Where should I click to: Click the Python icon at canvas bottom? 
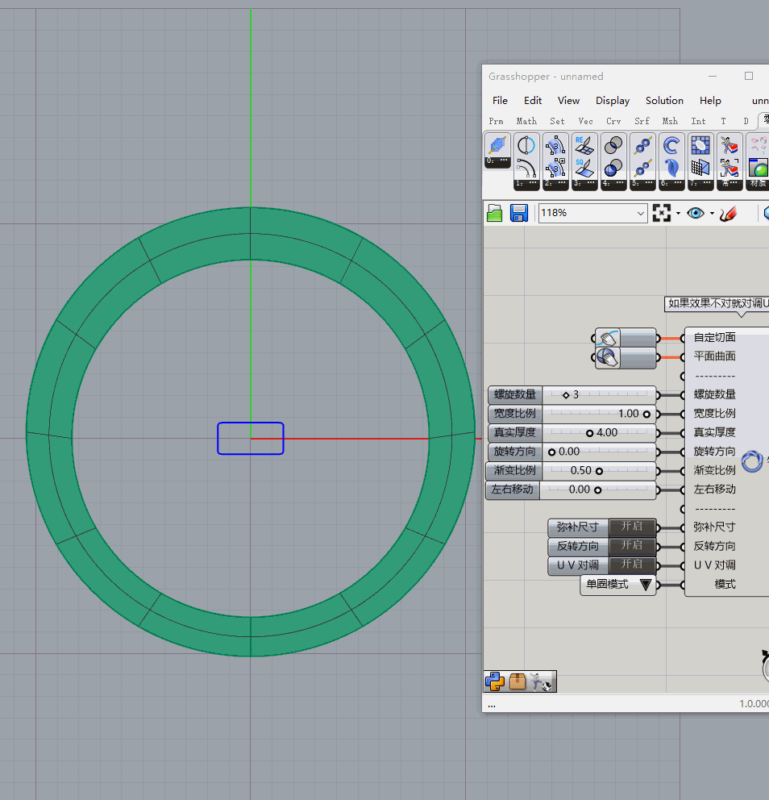(495, 682)
